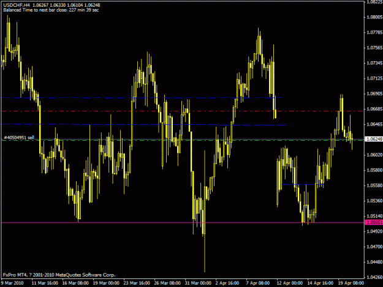Click the 1.07785 price axis label
This screenshot has height=287, width=383.
[374, 32]
